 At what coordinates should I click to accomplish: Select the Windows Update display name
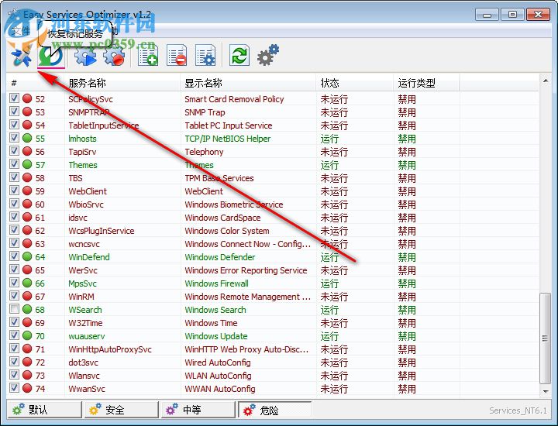tap(216, 336)
